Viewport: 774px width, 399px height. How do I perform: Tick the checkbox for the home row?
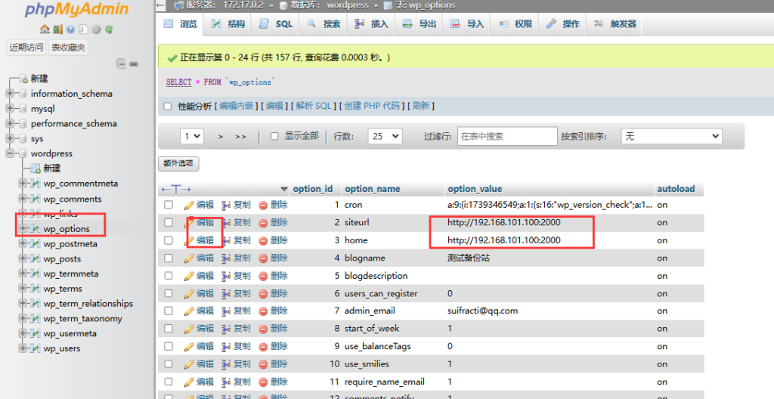pos(169,240)
